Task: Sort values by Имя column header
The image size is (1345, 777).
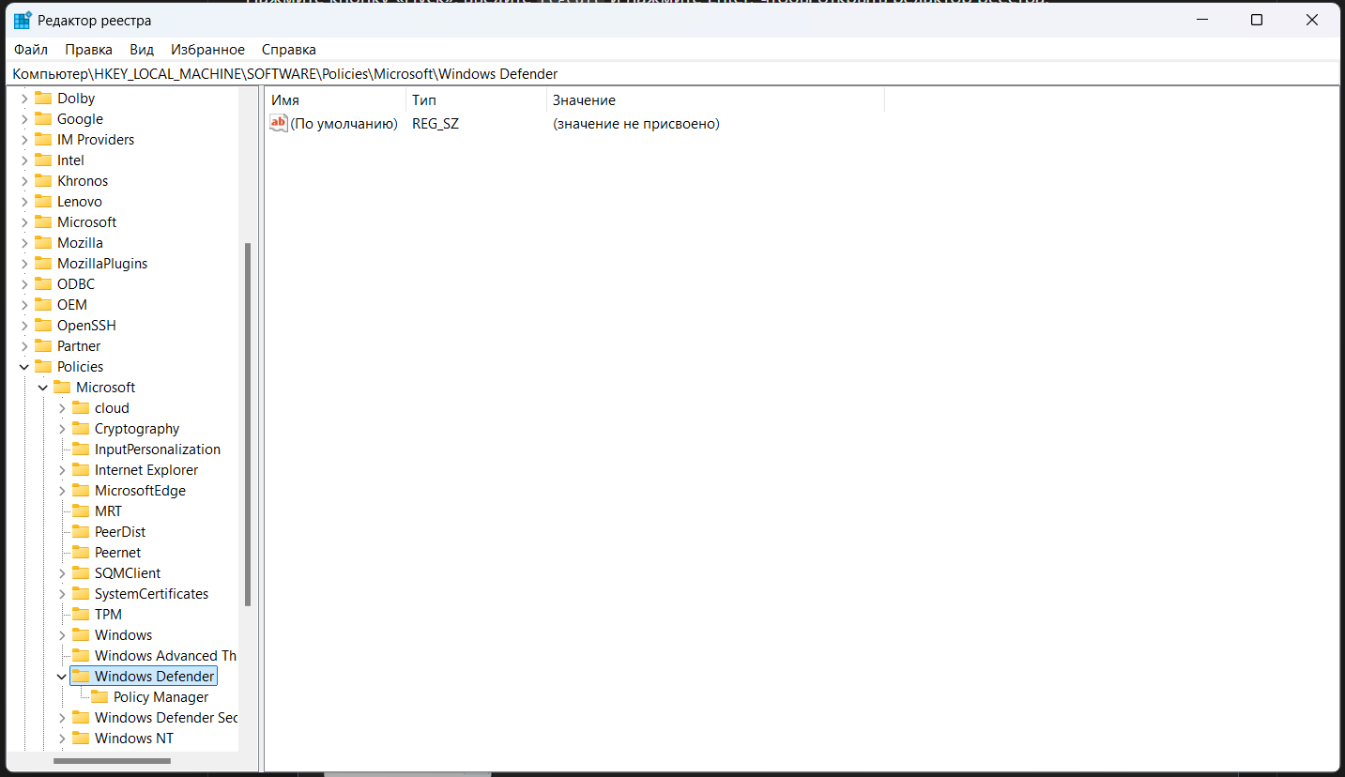Action: click(x=335, y=100)
